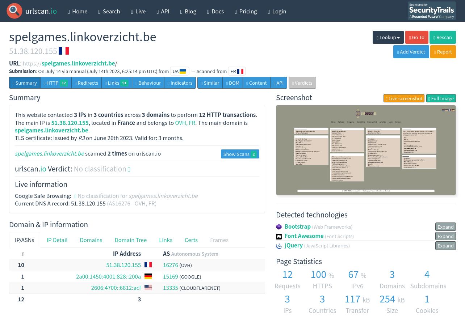Screen dimensions: 465x318
Task: Click the Frames tab
Action: click(x=219, y=240)
